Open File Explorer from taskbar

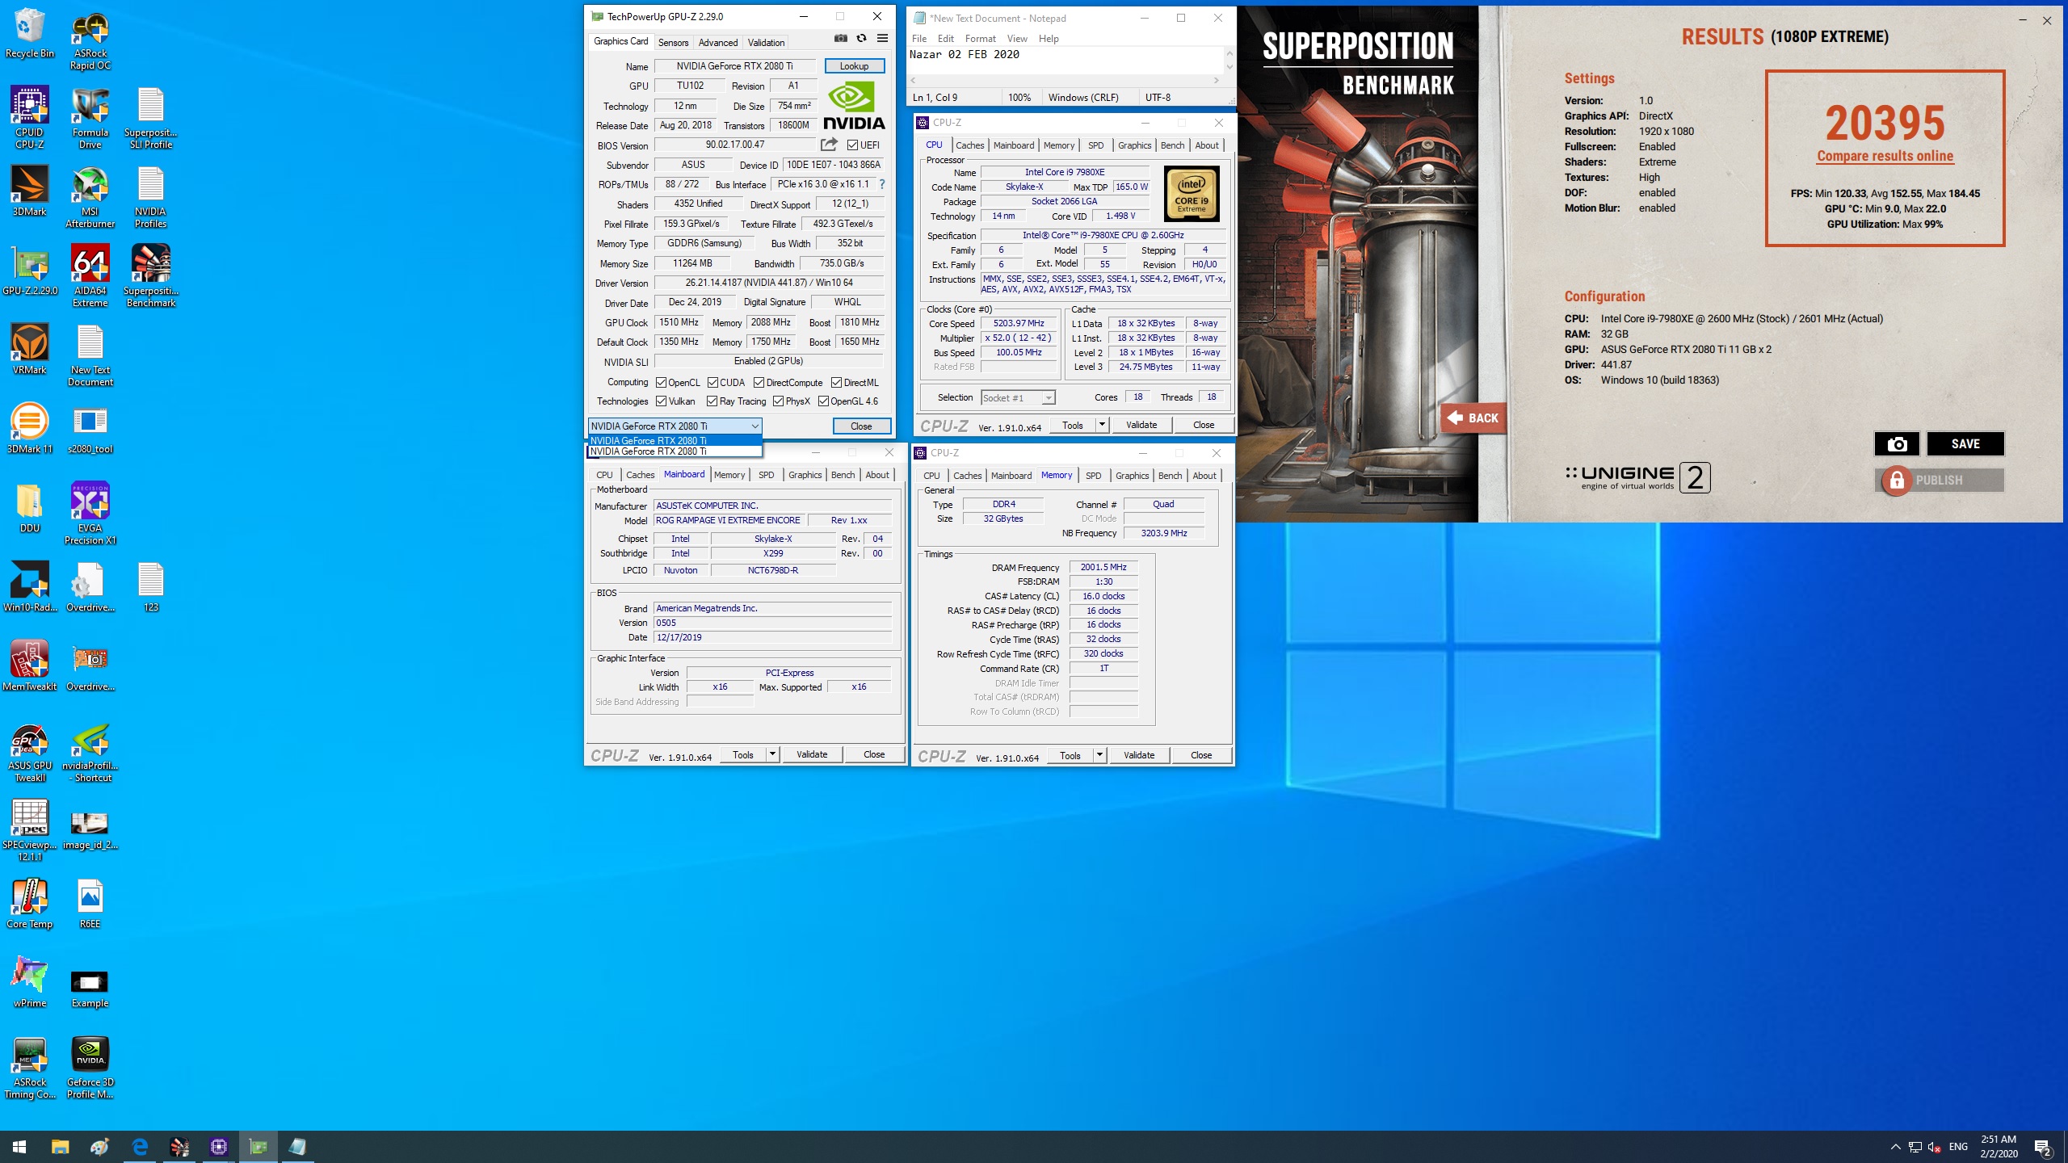(x=60, y=1147)
